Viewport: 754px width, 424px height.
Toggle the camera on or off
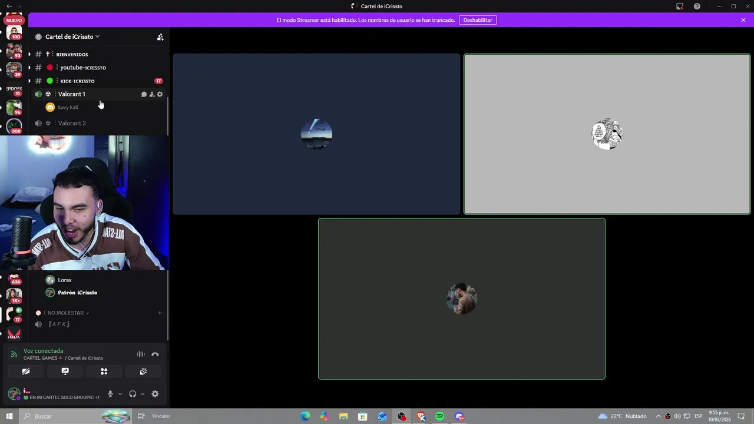pyautogui.click(x=26, y=372)
